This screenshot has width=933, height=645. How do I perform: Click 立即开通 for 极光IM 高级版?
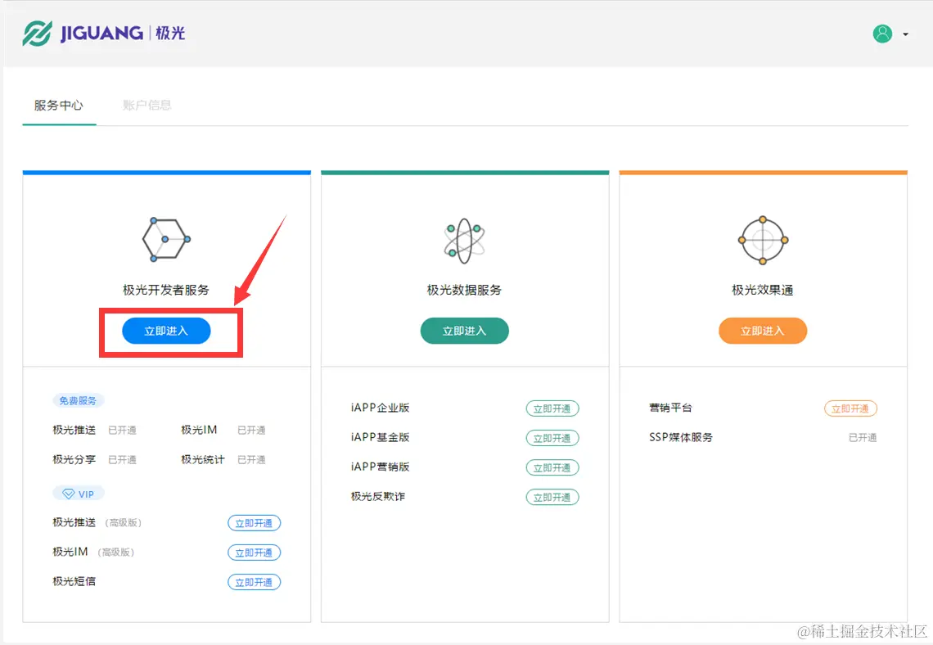254,553
